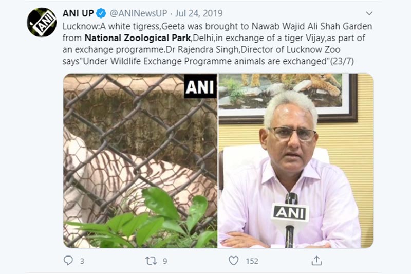The height and width of the screenshot is (274, 411).
Task: Like the tweet with heart icon
Action: [234, 261]
